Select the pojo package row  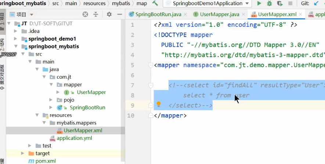click(65, 100)
